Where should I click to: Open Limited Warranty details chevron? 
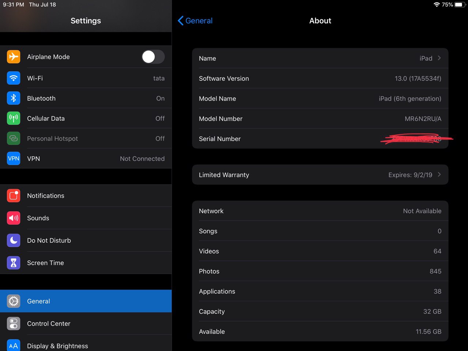click(x=439, y=175)
